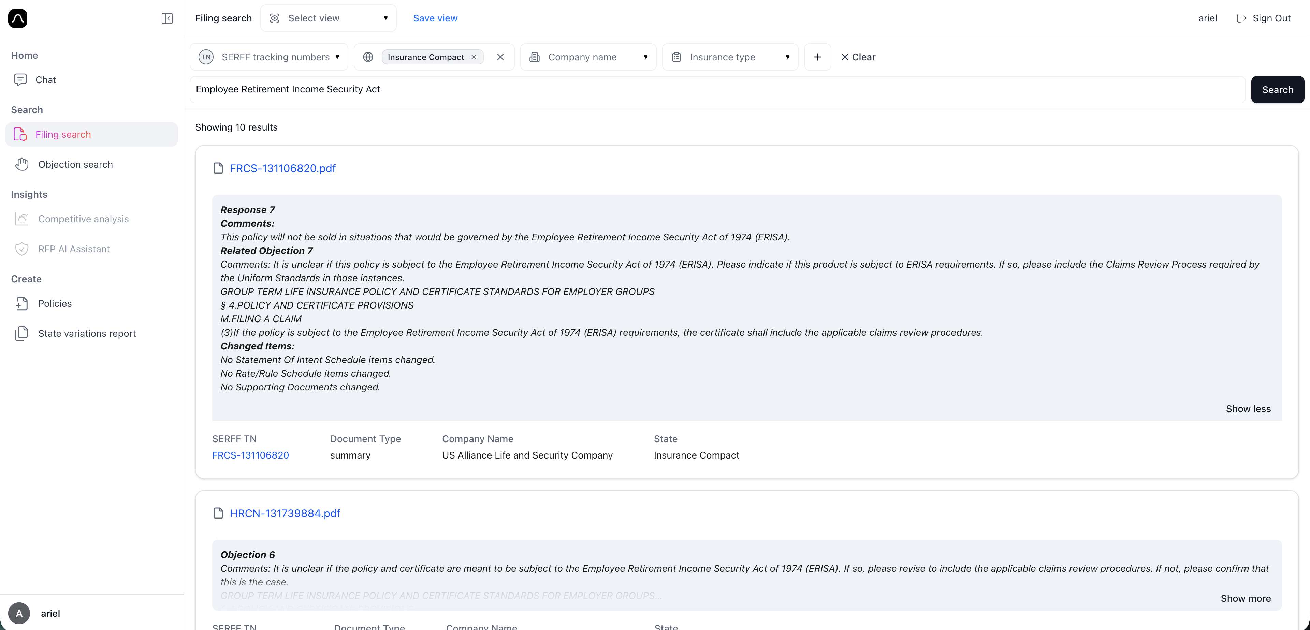Click the search query input field
This screenshot has height=630, width=1310.
coord(717,89)
